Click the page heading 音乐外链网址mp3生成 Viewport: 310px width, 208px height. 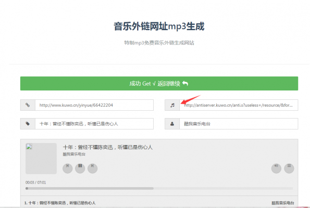pyautogui.click(x=159, y=26)
